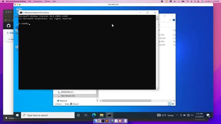Click cmd window scrollbar down arrow

point(157,88)
